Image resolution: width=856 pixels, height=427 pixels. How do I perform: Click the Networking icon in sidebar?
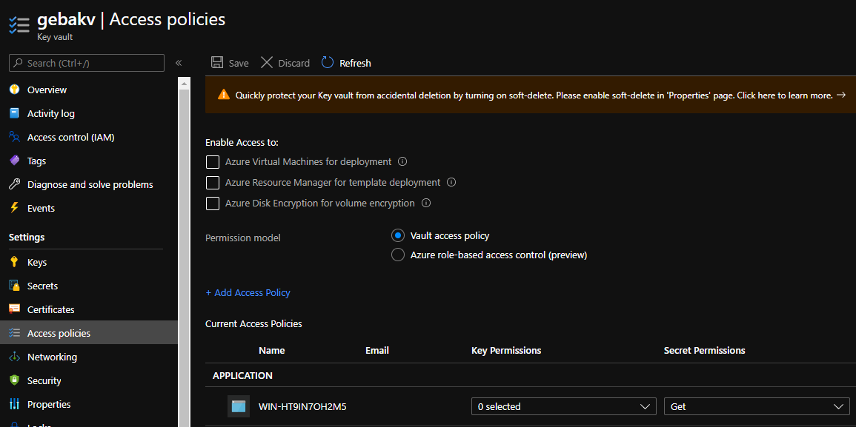14,357
